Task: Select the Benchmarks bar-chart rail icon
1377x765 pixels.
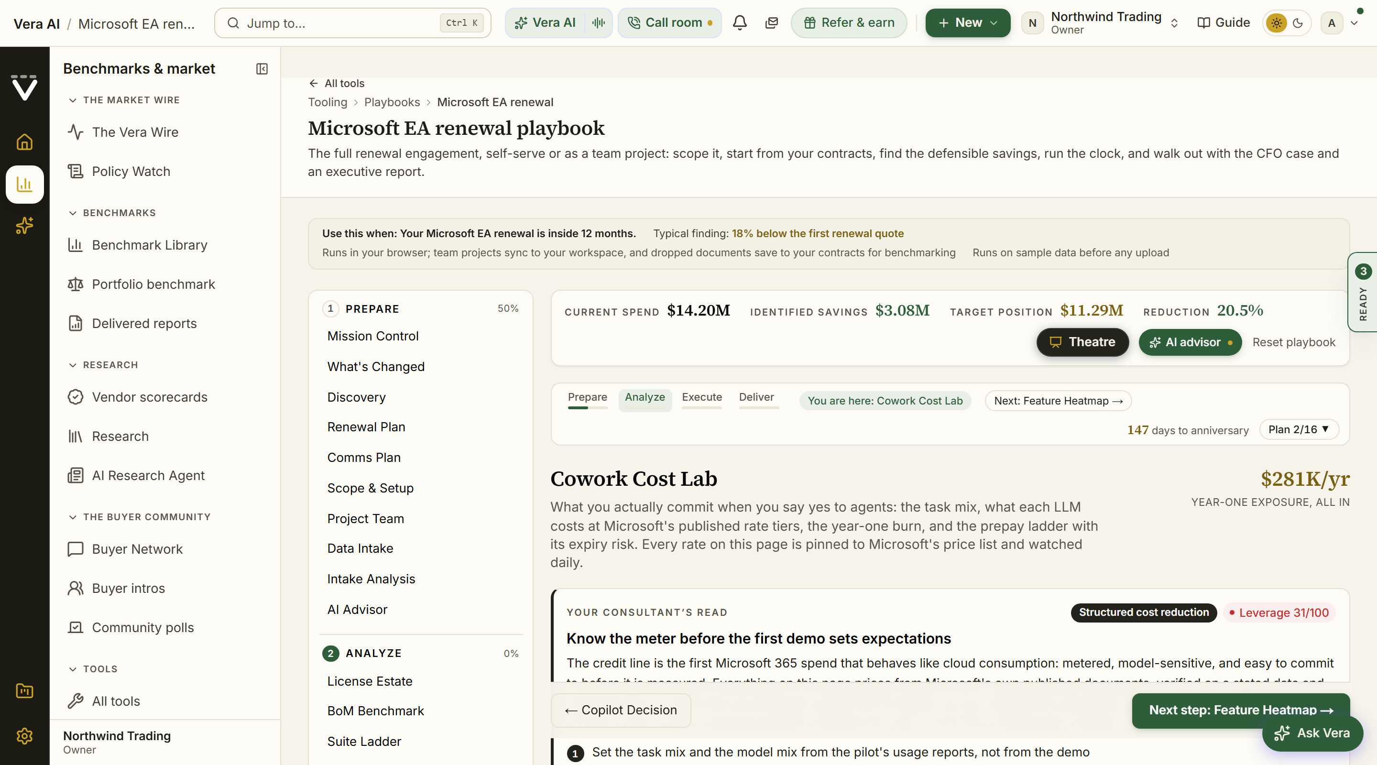Action: [24, 185]
